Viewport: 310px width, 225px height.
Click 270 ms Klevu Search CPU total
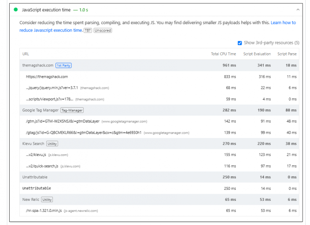(x=229, y=144)
